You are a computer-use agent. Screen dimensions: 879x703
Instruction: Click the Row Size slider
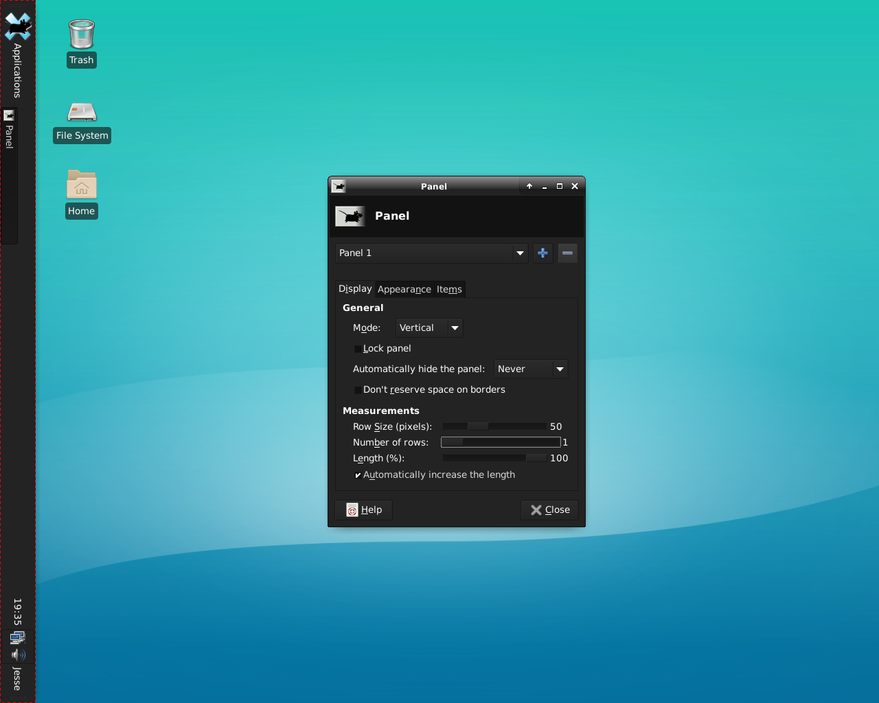[494, 426]
